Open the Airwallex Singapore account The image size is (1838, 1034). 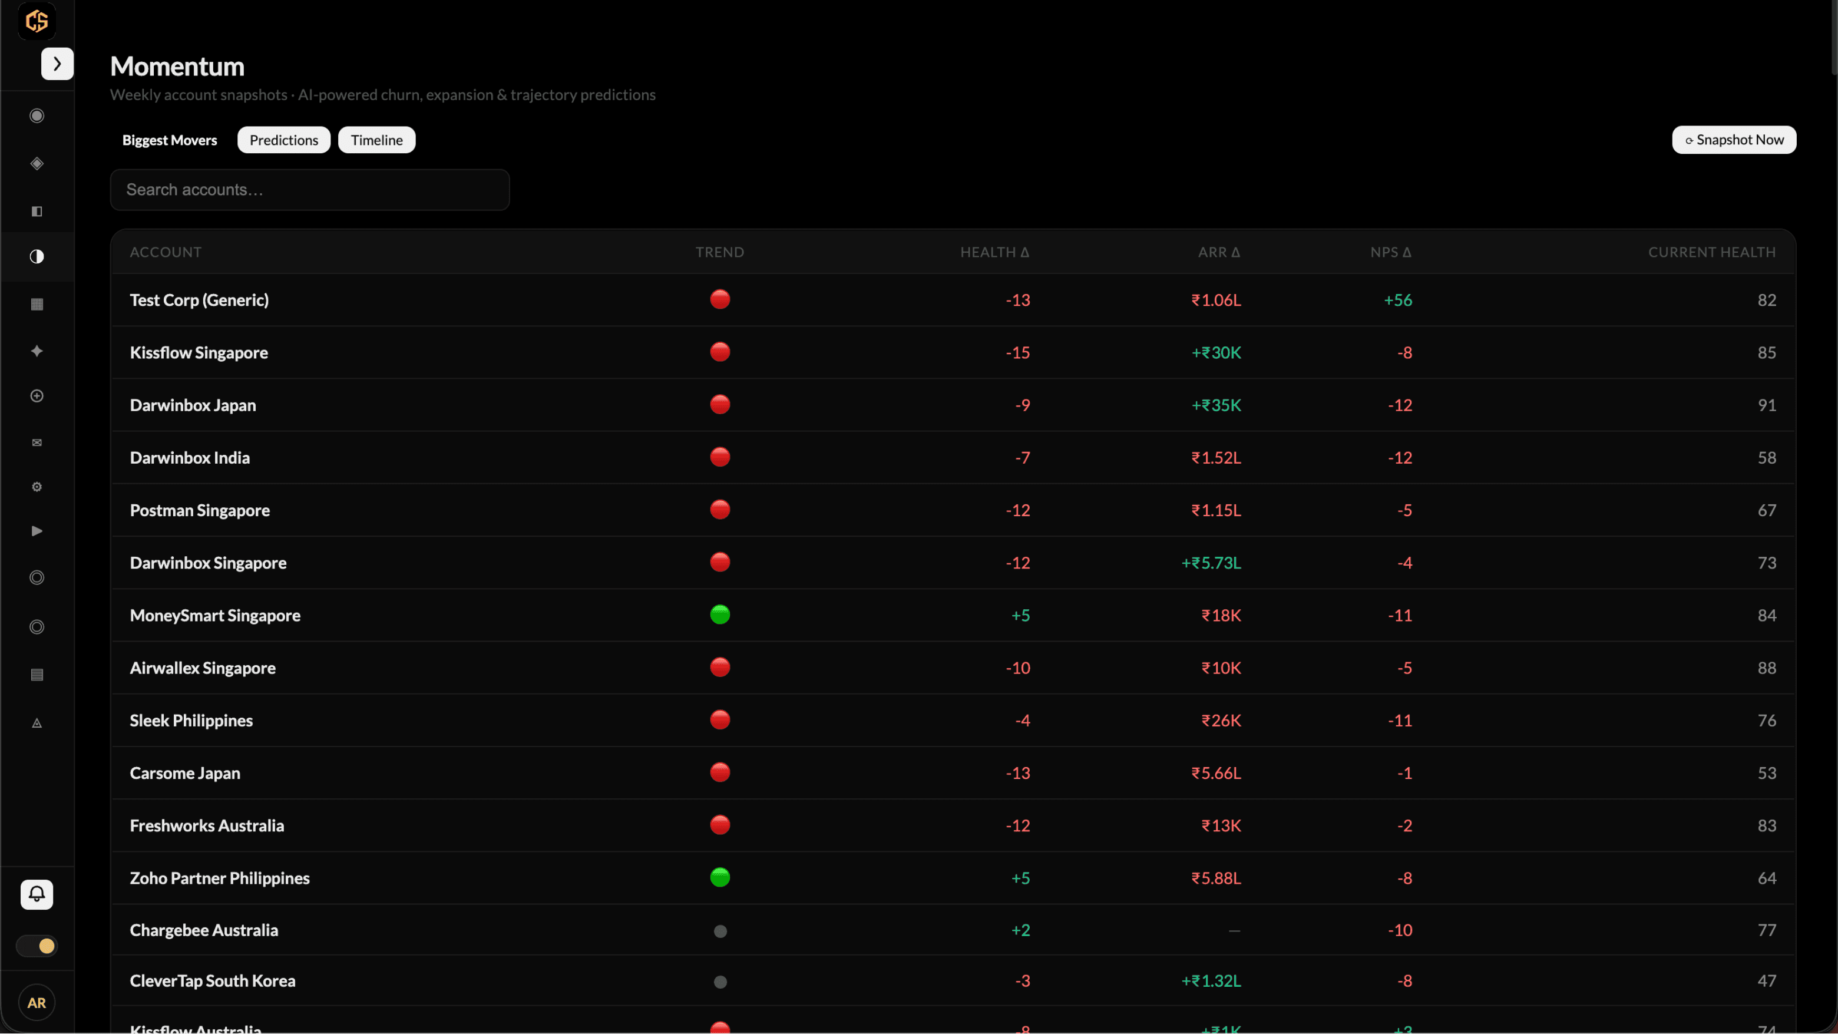coord(203,669)
